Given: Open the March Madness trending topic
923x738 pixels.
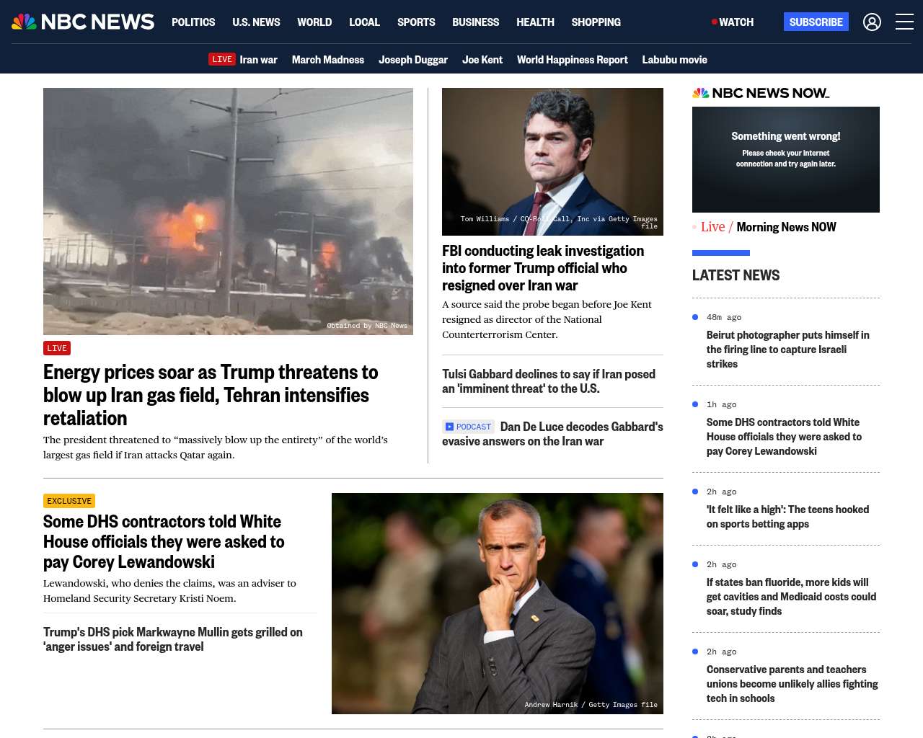Looking at the screenshot, I should click(328, 60).
